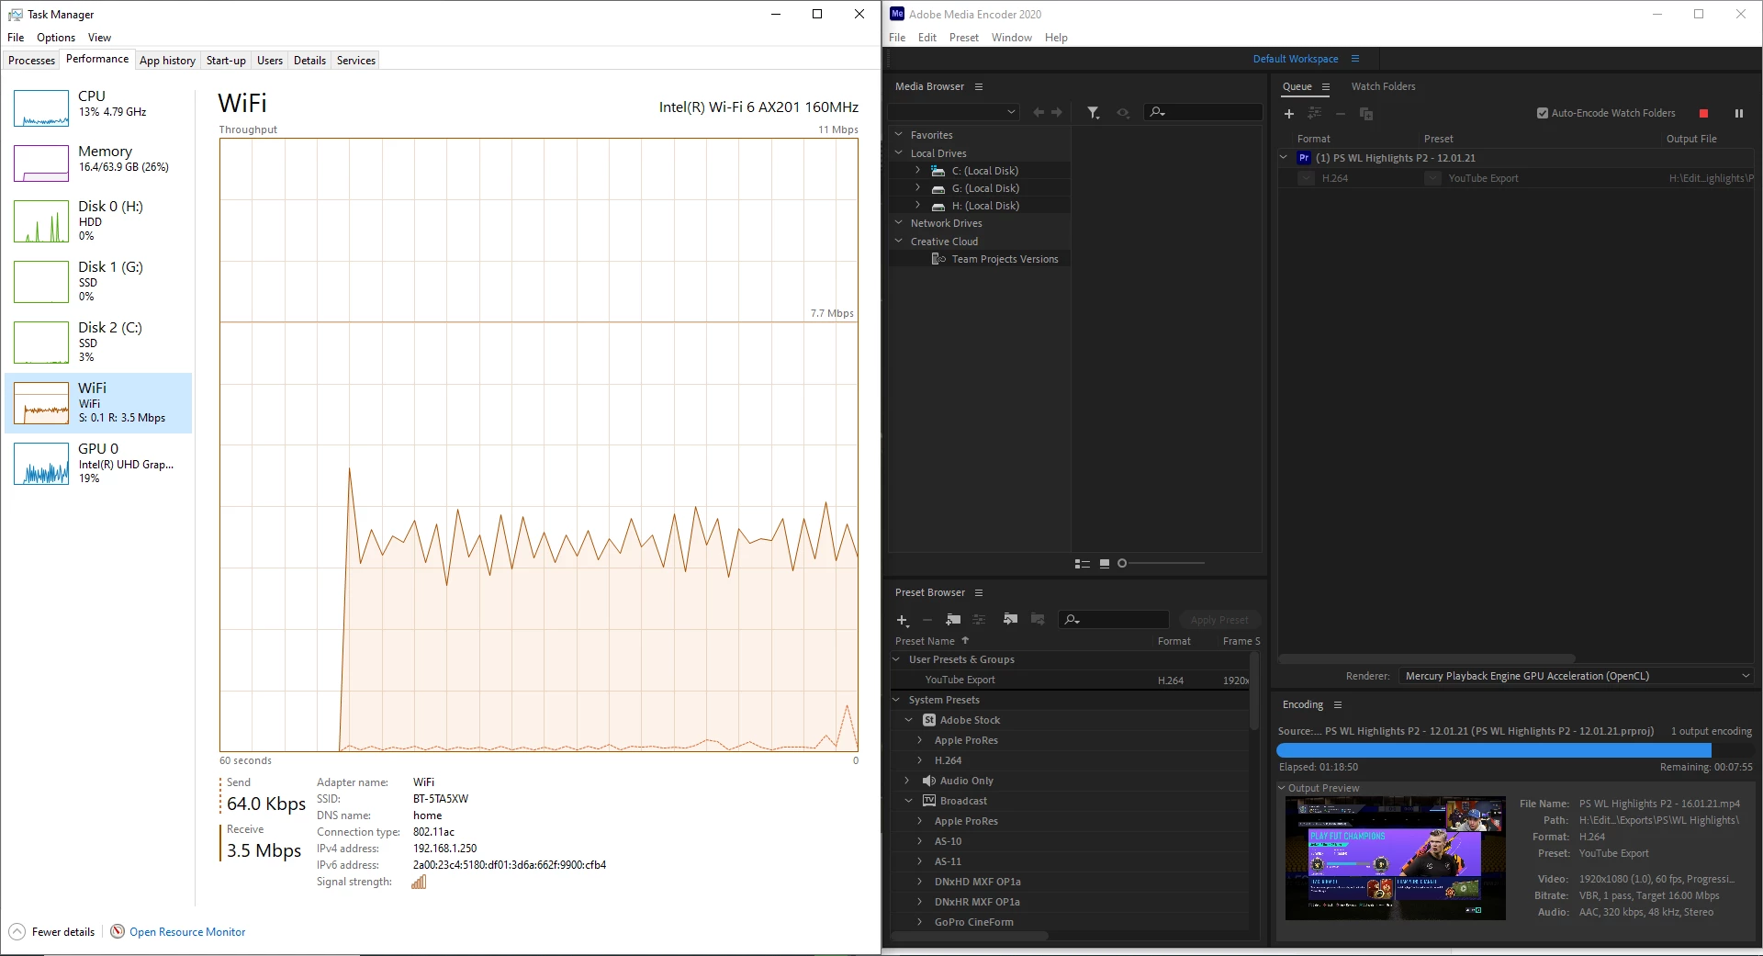Click the Duplicate icon in Queue toolbar
Image resolution: width=1763 pixels, height=956 pixels.
coord(1366,113)
